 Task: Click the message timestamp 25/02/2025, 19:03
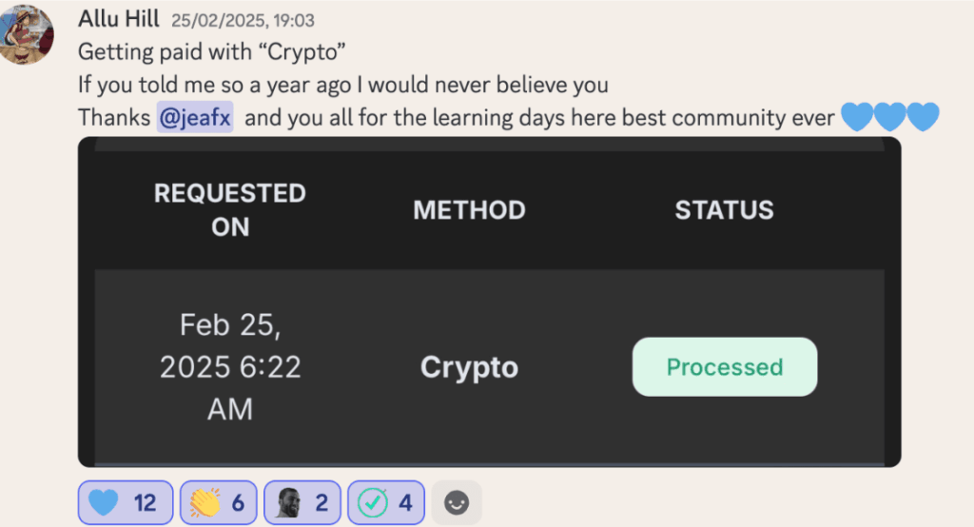coord(243,21)
